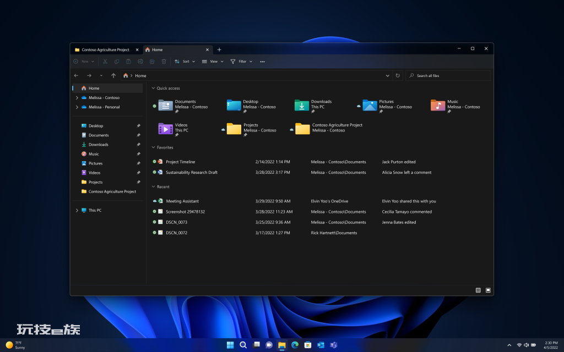Close the Home tab
This screenshot has width=564, height=352.
coord(207,50)
